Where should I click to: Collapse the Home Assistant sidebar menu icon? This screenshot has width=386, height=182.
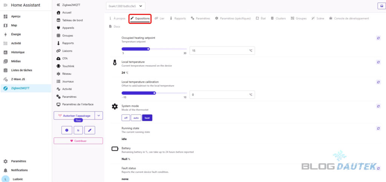(x=5, y=5)
